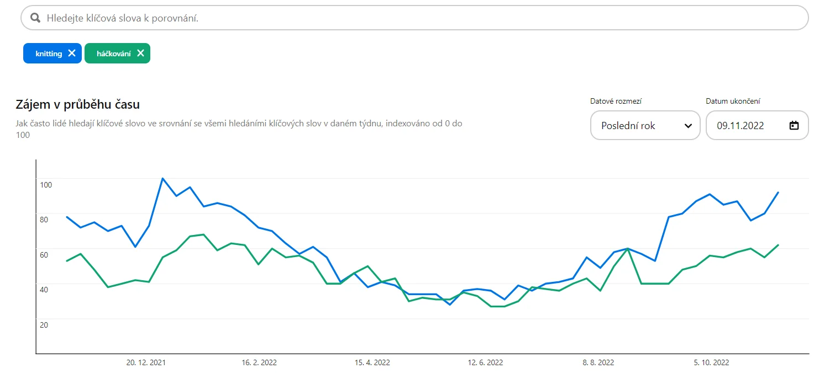Viewport: 819px width, 374px height.
Task: Click the 16. 2. 2022 axis label
Action: click(x=259, y=362)
